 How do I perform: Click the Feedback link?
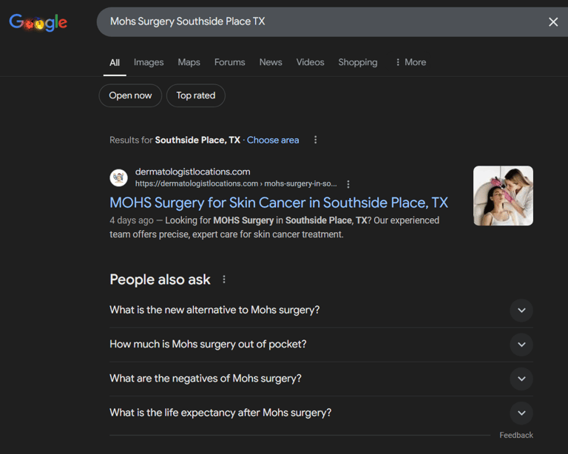515,436
